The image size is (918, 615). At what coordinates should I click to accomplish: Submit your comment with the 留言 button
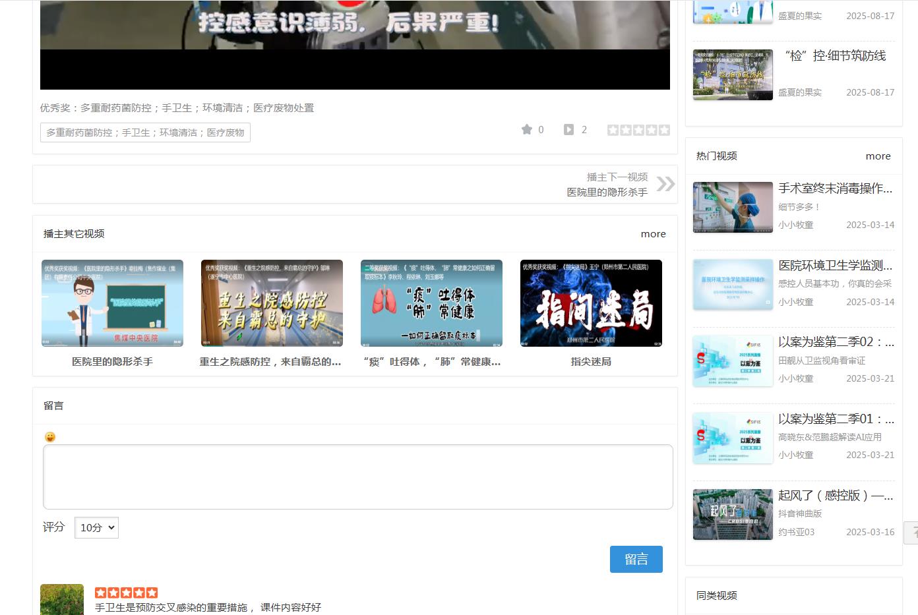click(x=636, y=559)
